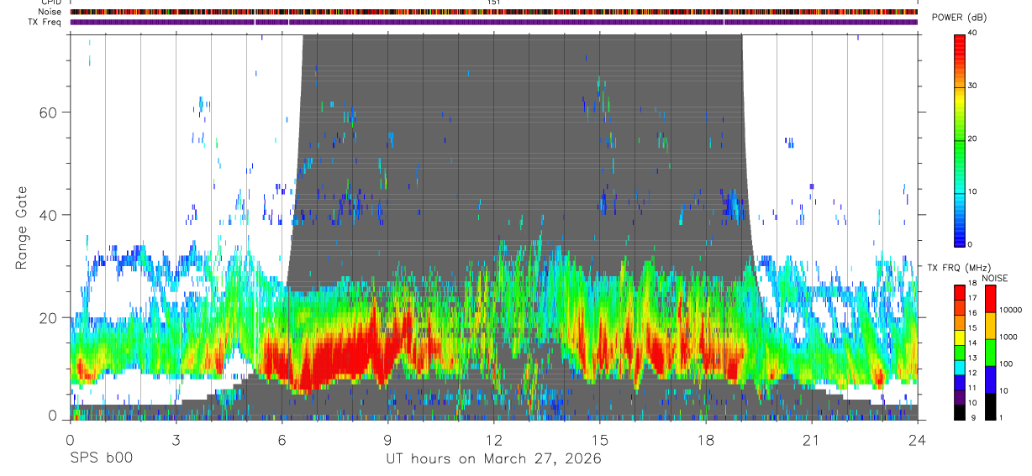Viewport: 1032px width, 476px height.
Task: Click the x-axis tick label '21'
Action: [812, 440]
